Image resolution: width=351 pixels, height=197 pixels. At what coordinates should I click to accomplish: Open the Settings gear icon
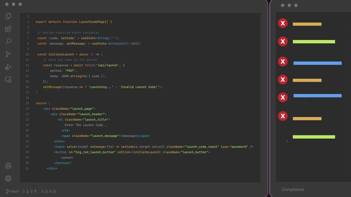8,178
